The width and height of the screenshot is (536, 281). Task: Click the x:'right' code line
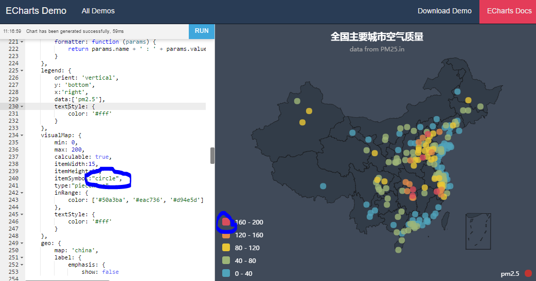pos(71,92)
